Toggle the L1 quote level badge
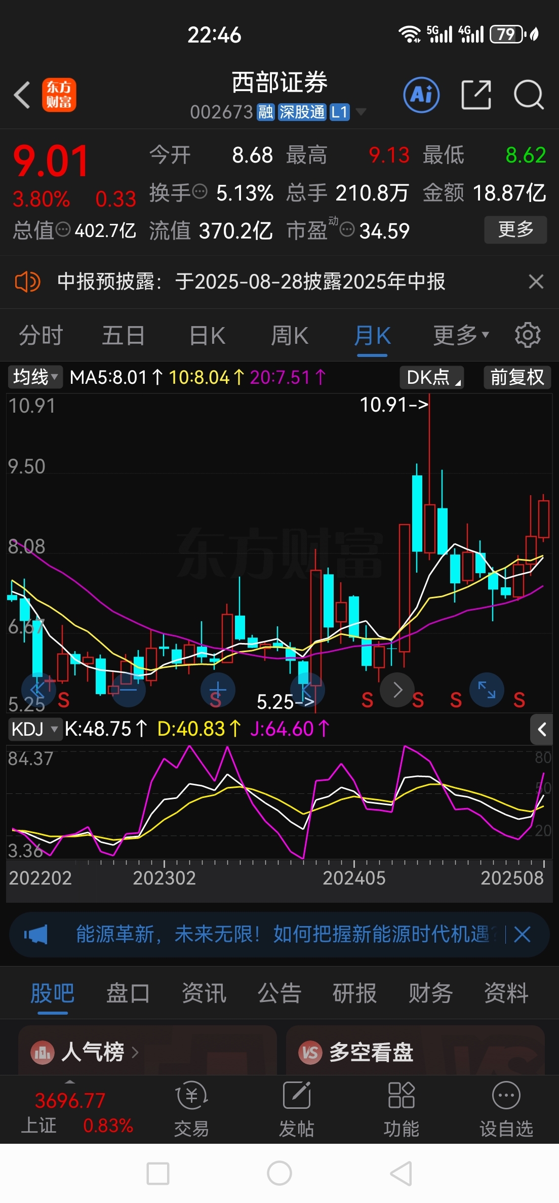Image resolution: width=559 pixels, height=1203 pixels. pos(340,112)
